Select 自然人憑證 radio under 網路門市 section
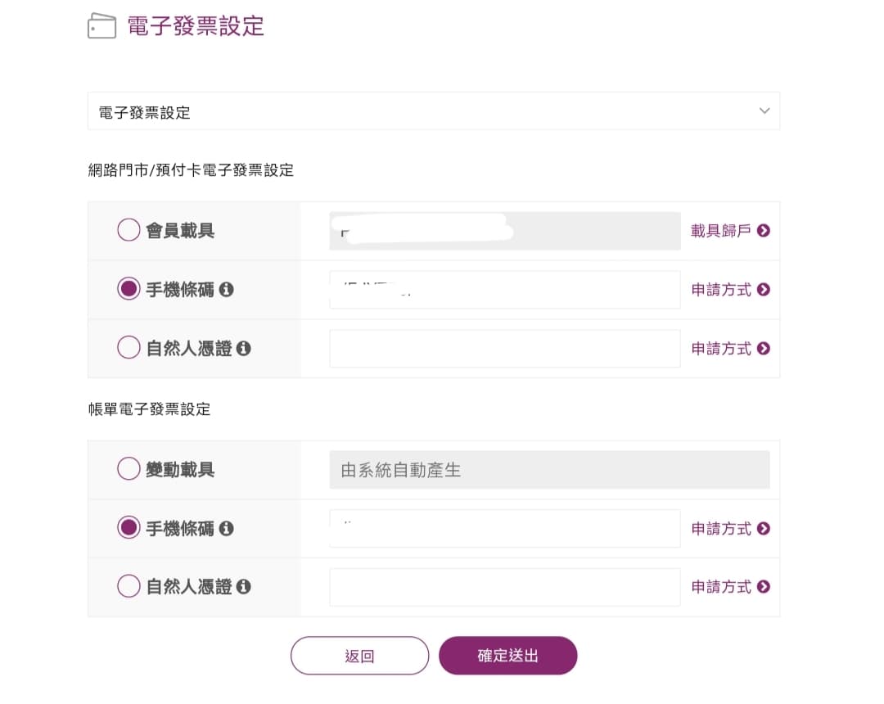The height and width of the screenshot is (704, 884). click(129, 348)
